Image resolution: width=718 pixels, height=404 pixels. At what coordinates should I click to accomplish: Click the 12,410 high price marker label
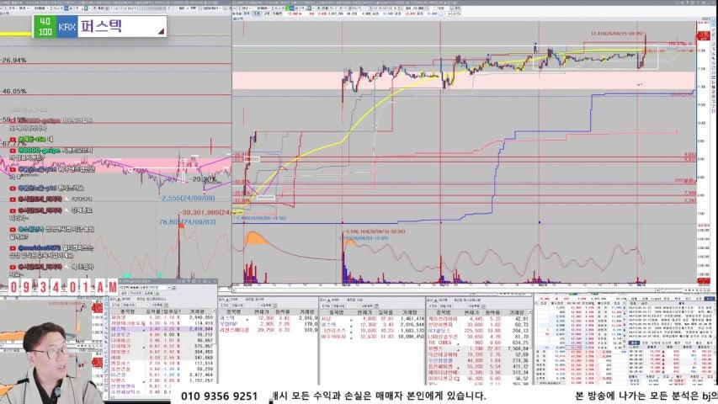tap(617, 34)
